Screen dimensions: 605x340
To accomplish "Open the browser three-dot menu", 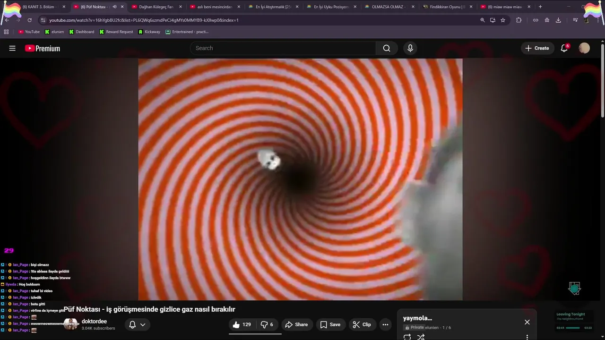I will (599, 20).
